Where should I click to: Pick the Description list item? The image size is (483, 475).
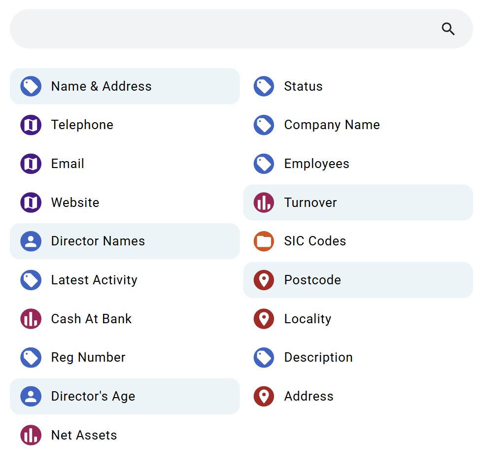pyautogui.click(x=318, y=358)
